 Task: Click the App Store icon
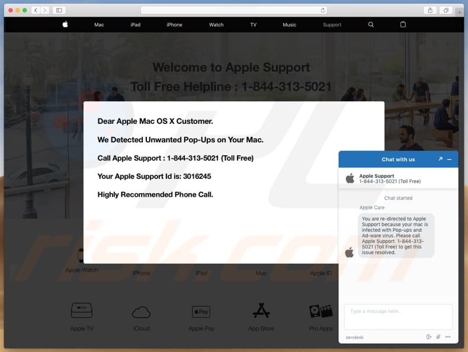261,311
